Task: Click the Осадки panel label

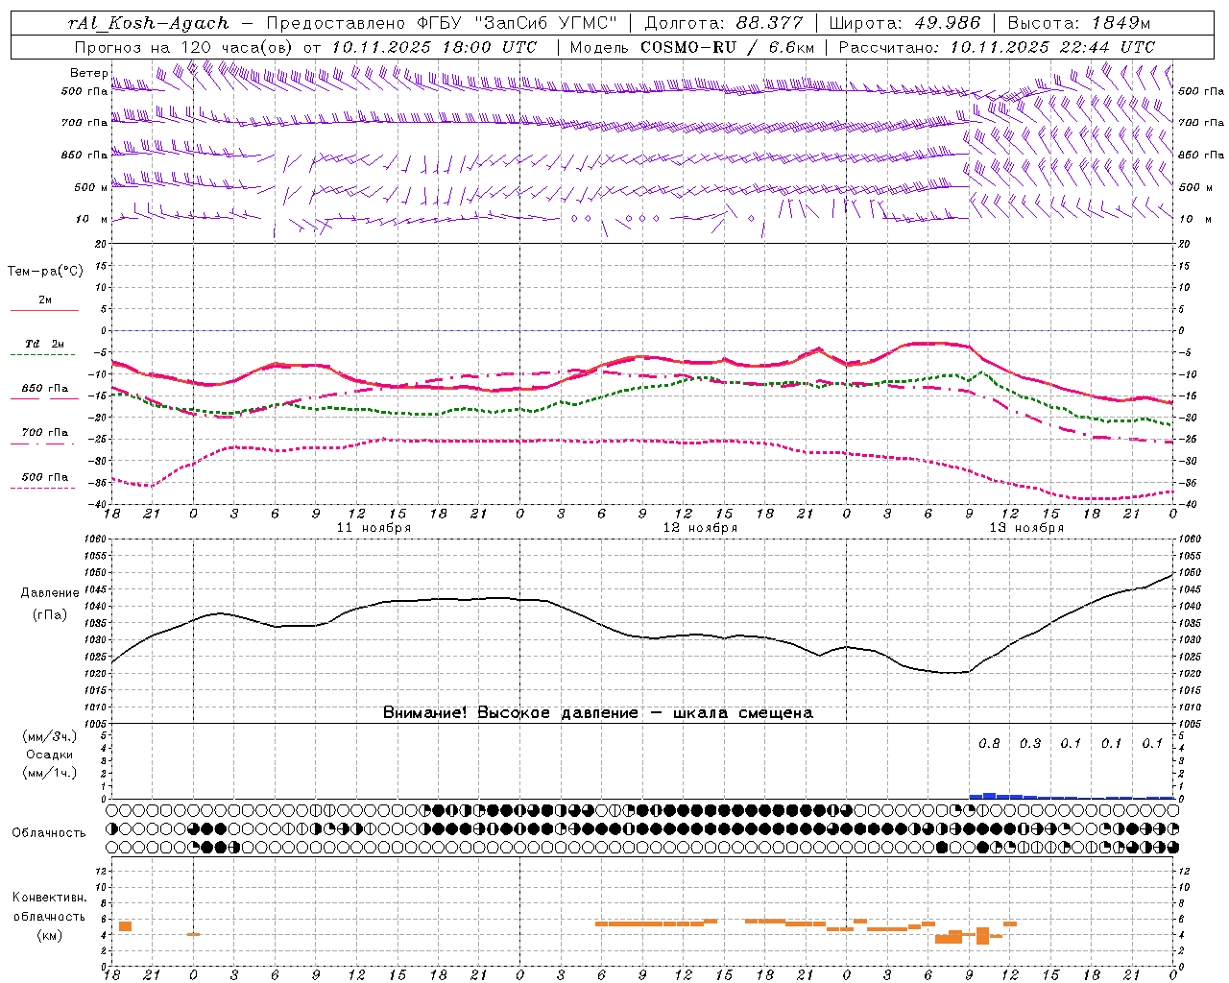Action: (49, 755)
